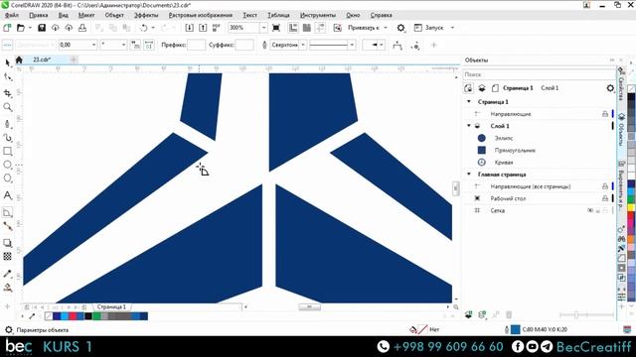Select the Freehand pen tool
This screenshot has height=357, width=636.
[7, 124]
